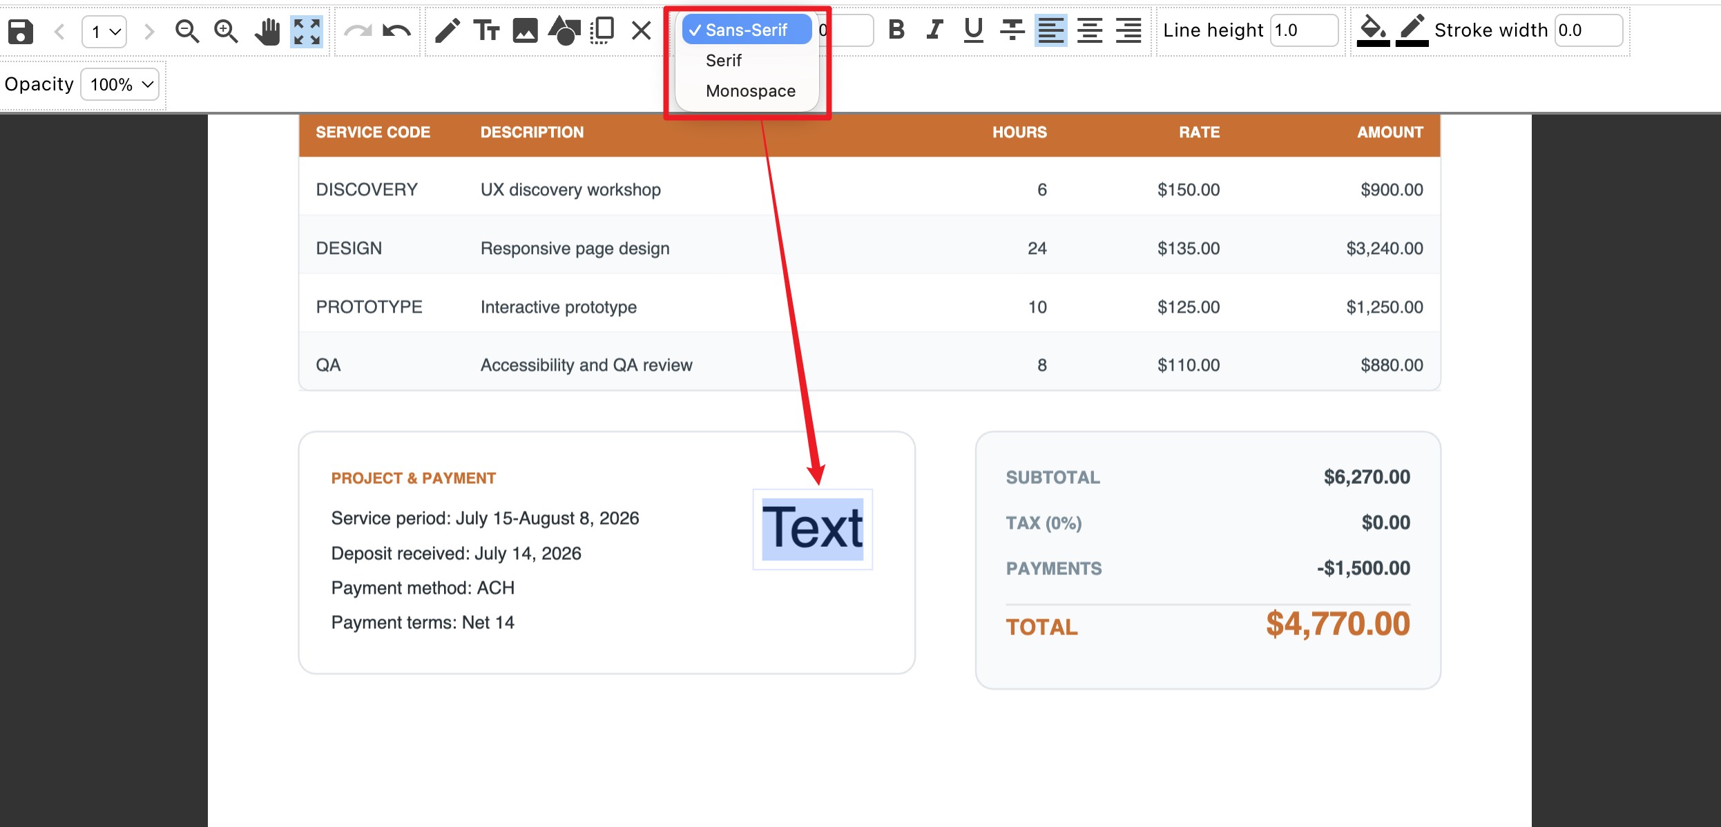Click the Save floppy disk icon
Viewport: 1721px width, 827px height.
pyautogui.click(x=20, y=31)
